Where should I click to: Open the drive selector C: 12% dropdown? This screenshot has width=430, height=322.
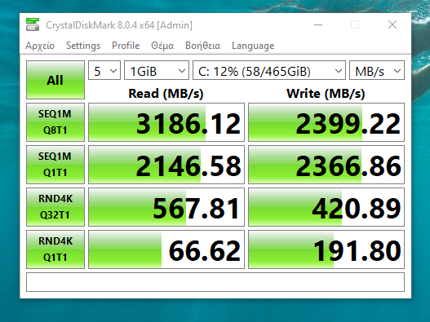pos(269,70)
